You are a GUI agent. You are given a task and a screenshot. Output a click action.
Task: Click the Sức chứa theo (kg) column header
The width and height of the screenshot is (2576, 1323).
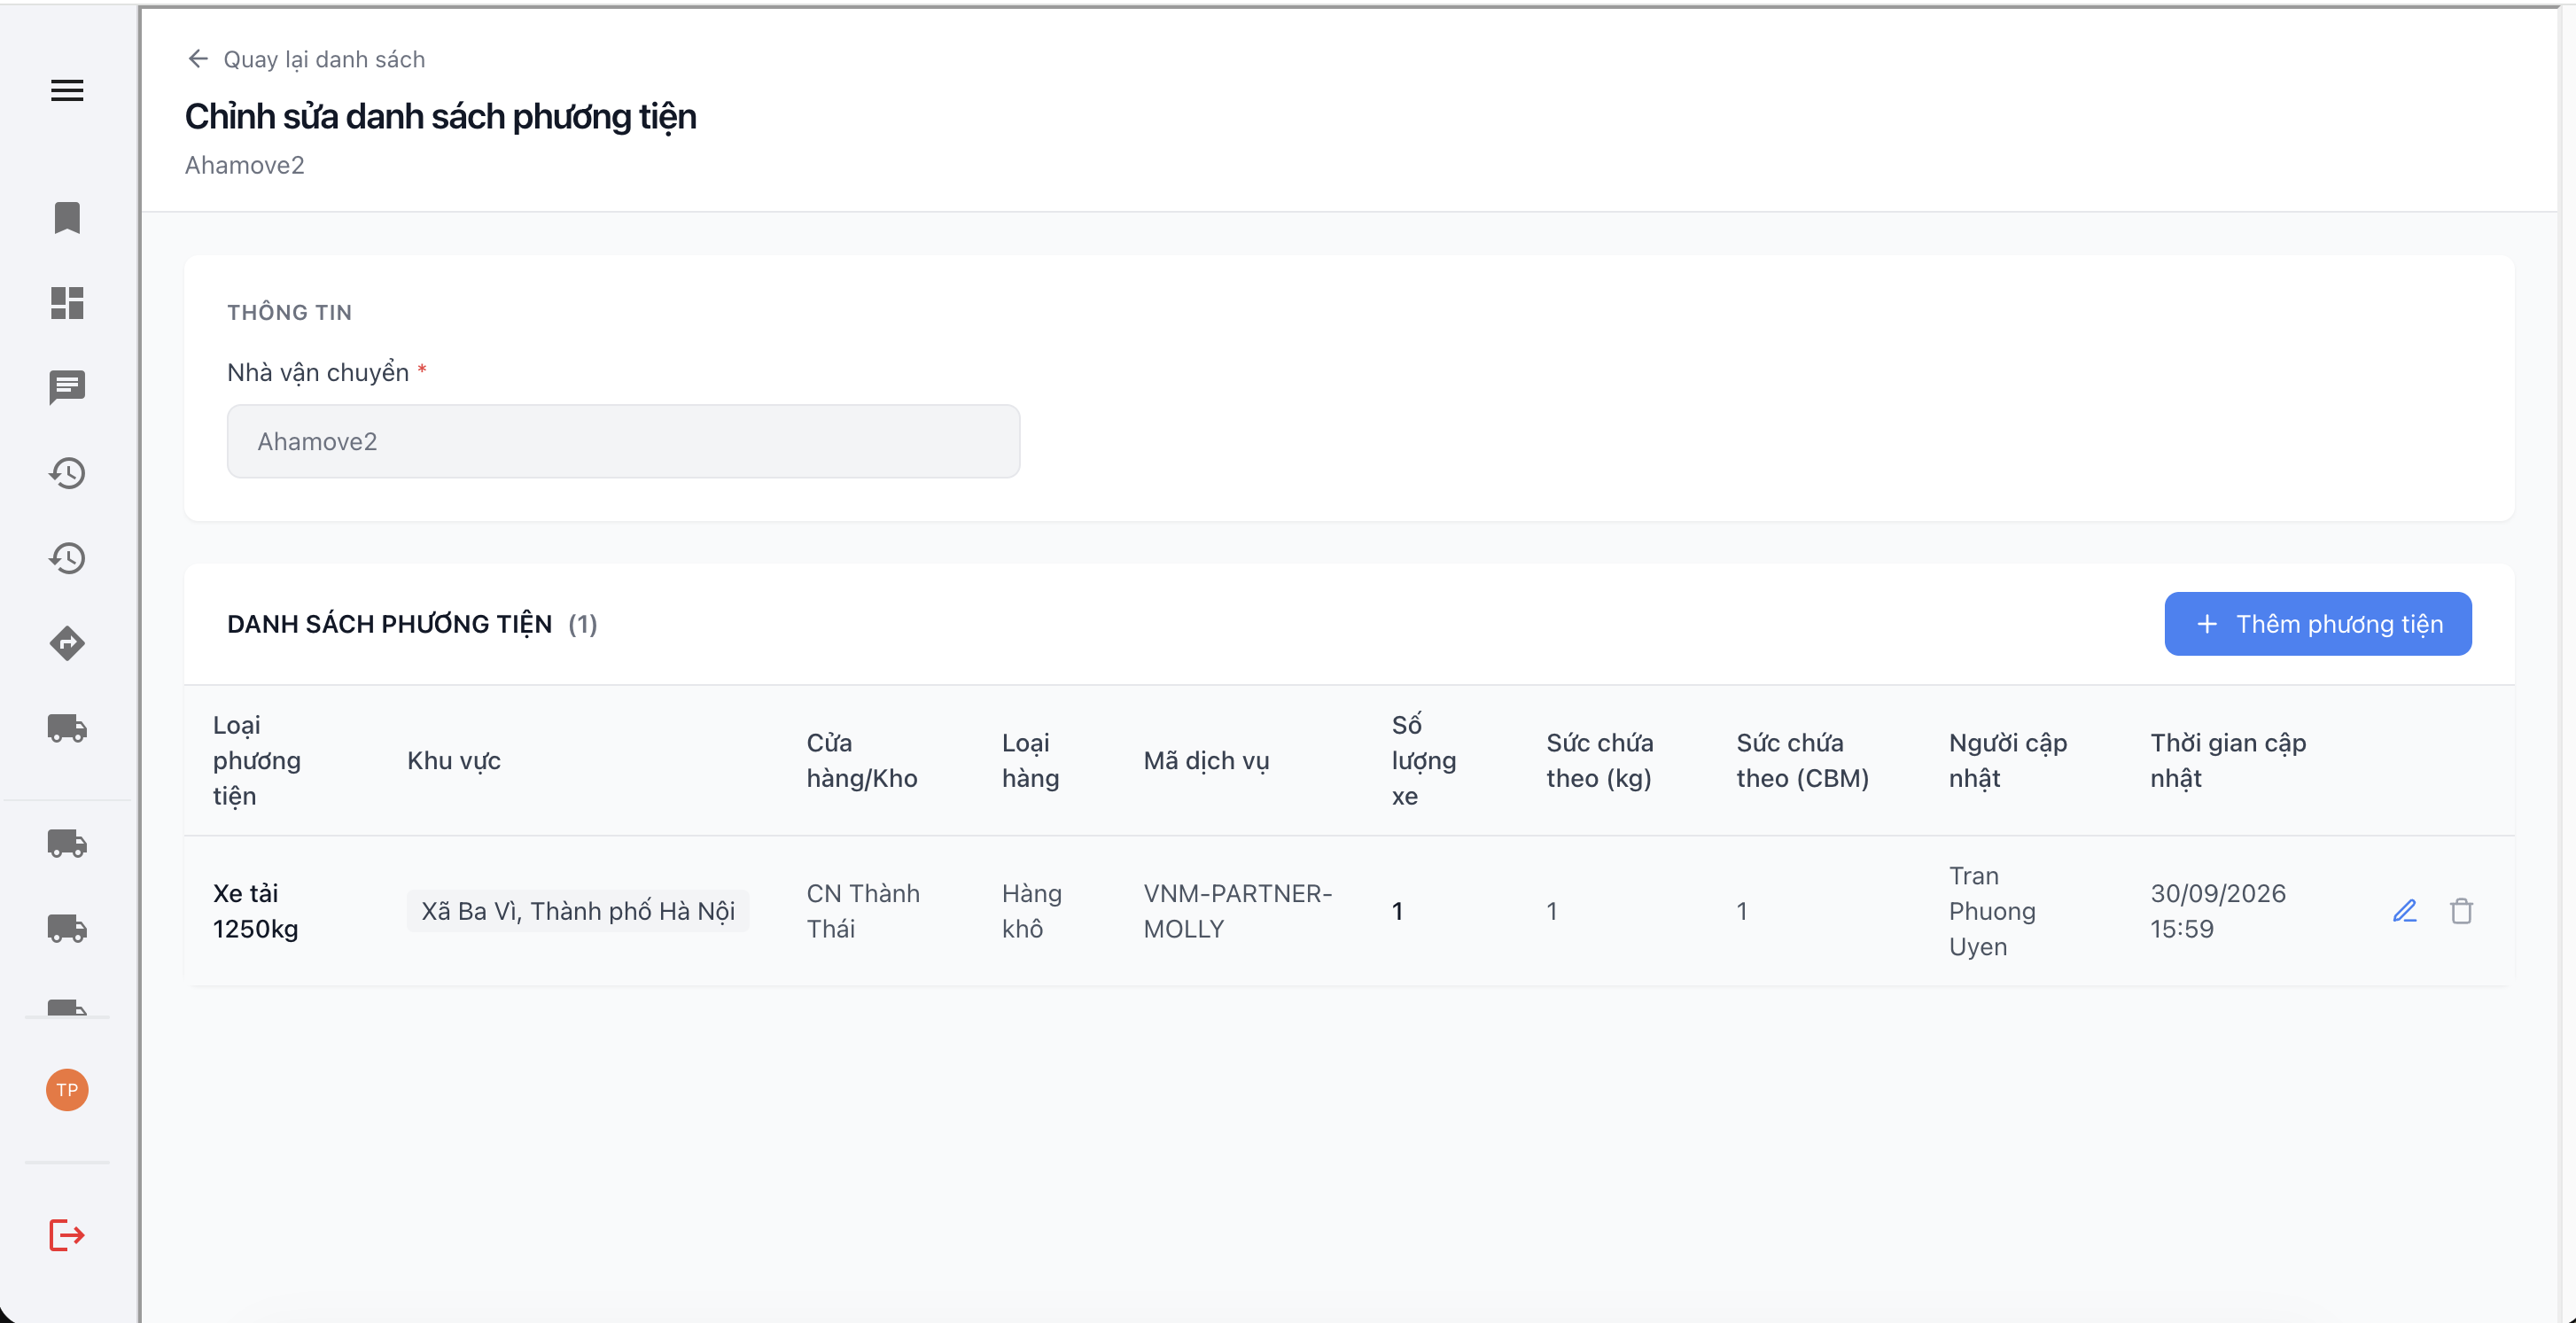click(1600, 760)
